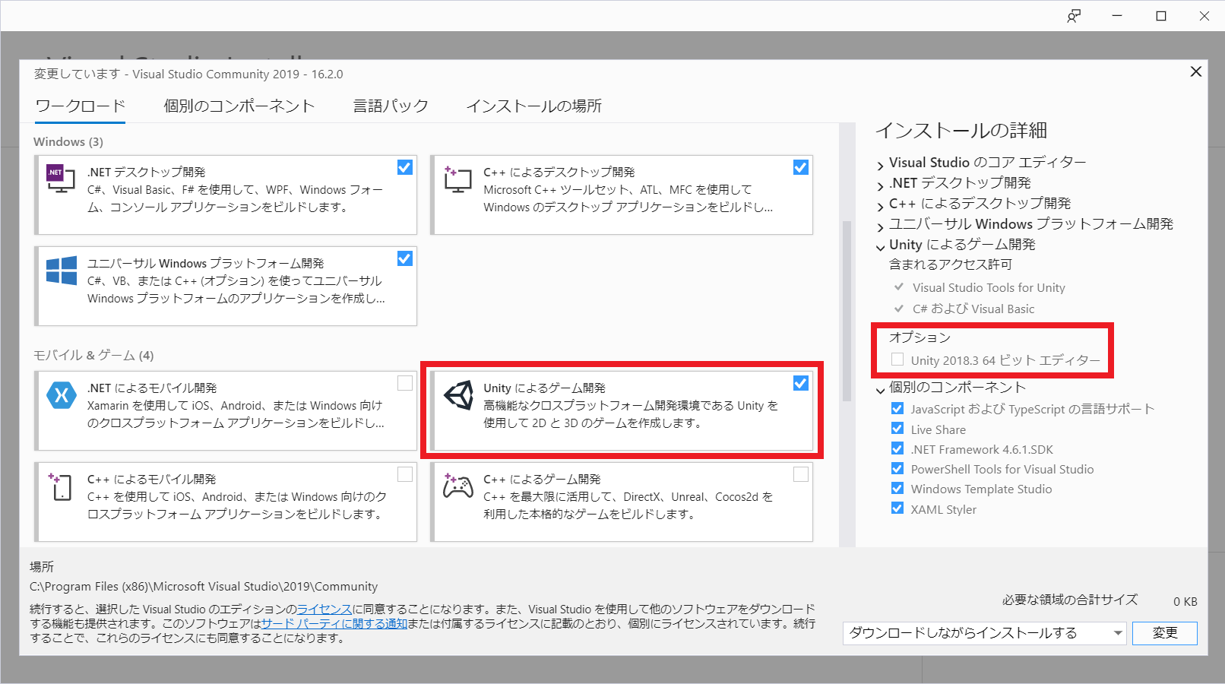Open the ライセンス link
This screenshot has height=684, width=1225.
tap(324, 608)
